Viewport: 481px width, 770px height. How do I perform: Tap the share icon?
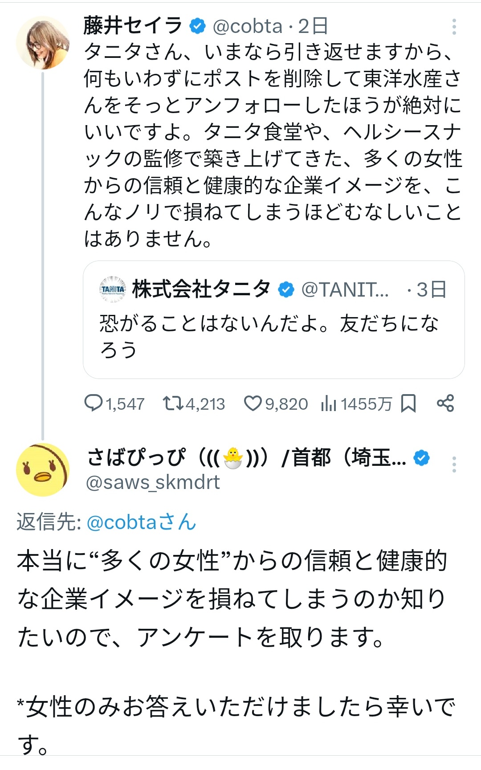point(445,403)
